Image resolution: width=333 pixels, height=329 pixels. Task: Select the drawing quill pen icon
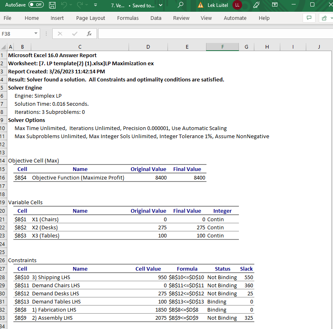click(x=256, y=5)
